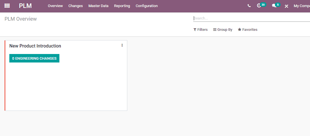The height and width of the screenshot is (136, 310).
Task: Open the Reporting menu
Action: (122, 6)
